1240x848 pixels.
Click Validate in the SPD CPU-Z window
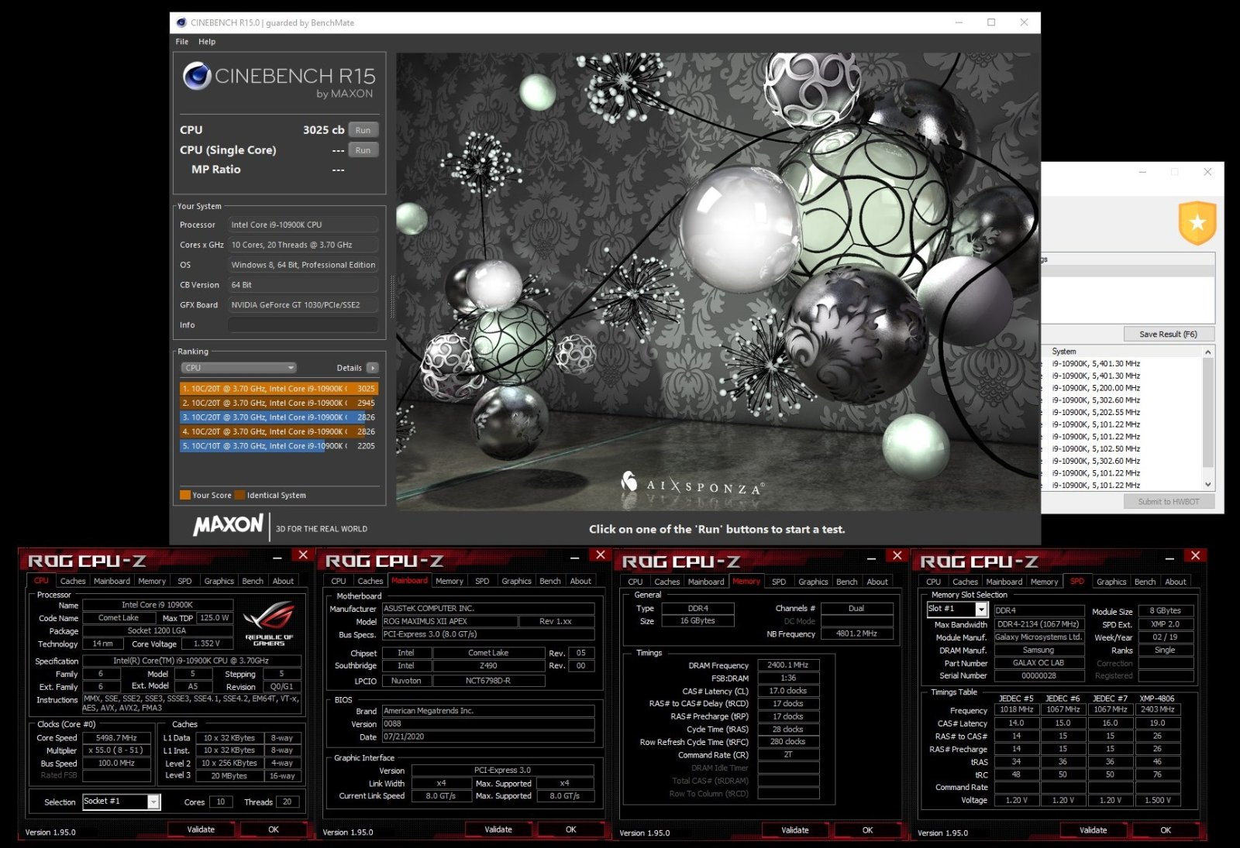(x=1093, y=830)
